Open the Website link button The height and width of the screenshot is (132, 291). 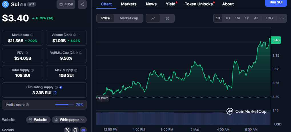[x=38, y=119]
